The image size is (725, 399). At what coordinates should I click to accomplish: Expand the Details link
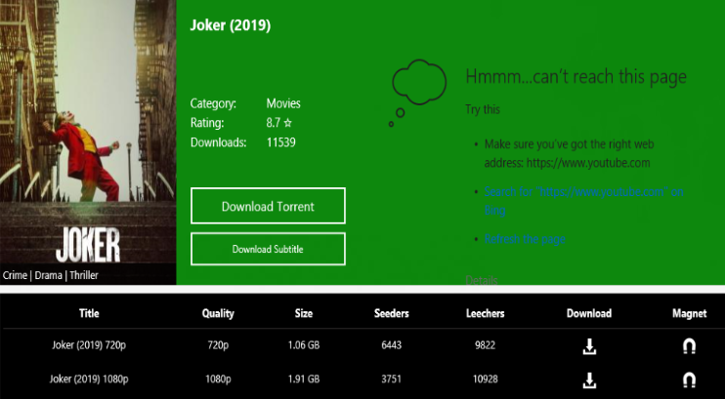click(482, 280)
